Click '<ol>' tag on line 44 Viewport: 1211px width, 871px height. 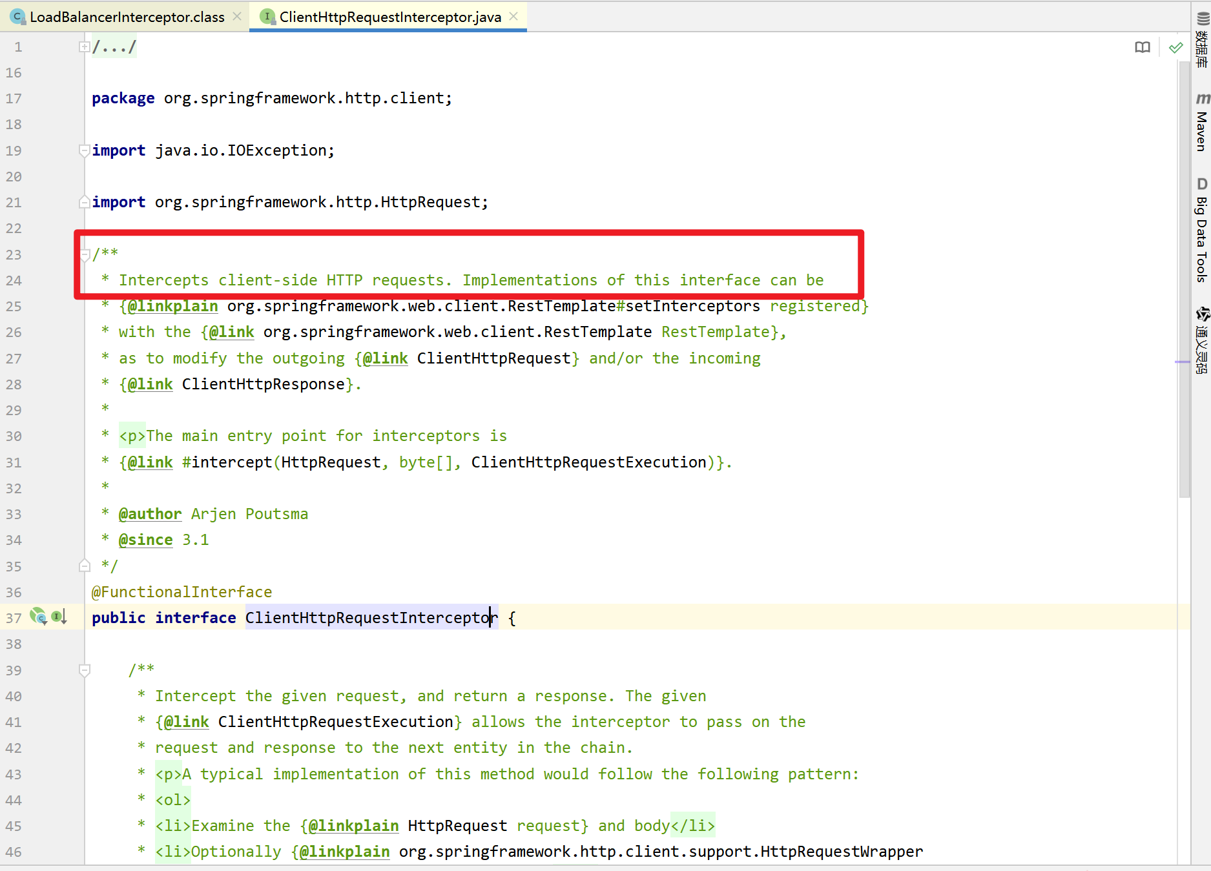(x=172, y=800)
